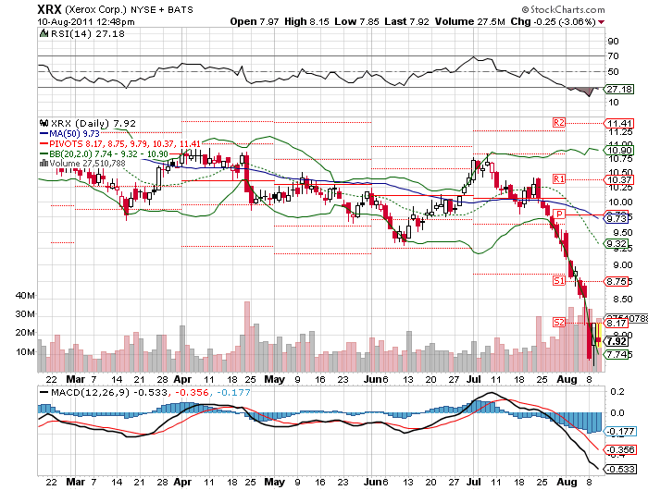The width and height of the screenshot is (648, 490).
Task: Click the black legend line before MACD(12,26,9)
Action: coord(44,392)
